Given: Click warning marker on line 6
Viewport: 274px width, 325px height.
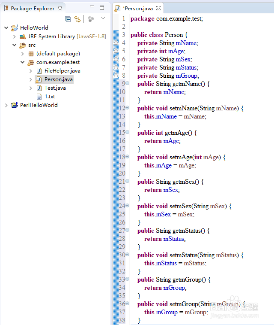Looking at the screenshot, I should click(x=116, y=59).
